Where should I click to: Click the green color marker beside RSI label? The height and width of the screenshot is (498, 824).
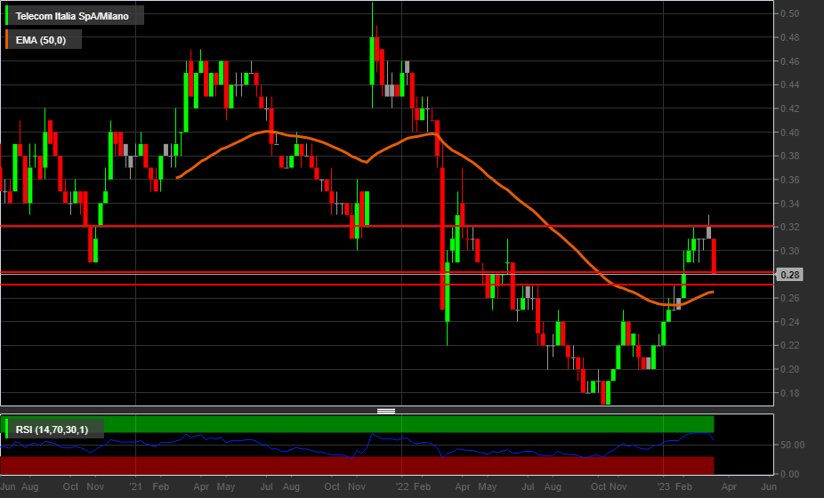click(6, 430)
